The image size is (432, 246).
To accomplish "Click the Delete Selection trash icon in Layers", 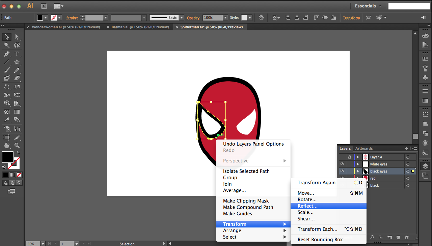I will (x=407, y=238).
